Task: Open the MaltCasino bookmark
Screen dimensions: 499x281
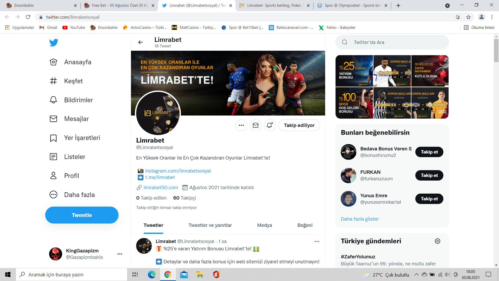Action: [194, 28]
